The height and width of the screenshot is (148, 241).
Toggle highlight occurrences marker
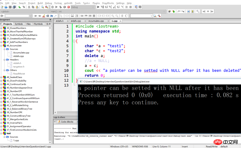coord(44,16)
